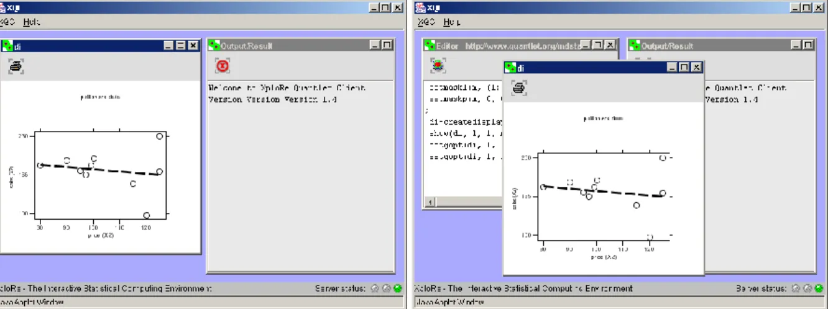Viewport: 828px width, 309px height.
Task: Maximize the right di display window
Action: [x=684, y=68]
